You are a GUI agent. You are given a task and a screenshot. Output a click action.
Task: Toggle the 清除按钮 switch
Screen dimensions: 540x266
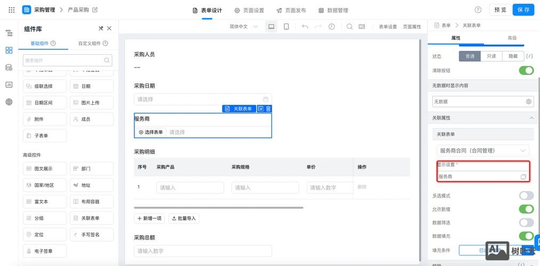[526, 70]
